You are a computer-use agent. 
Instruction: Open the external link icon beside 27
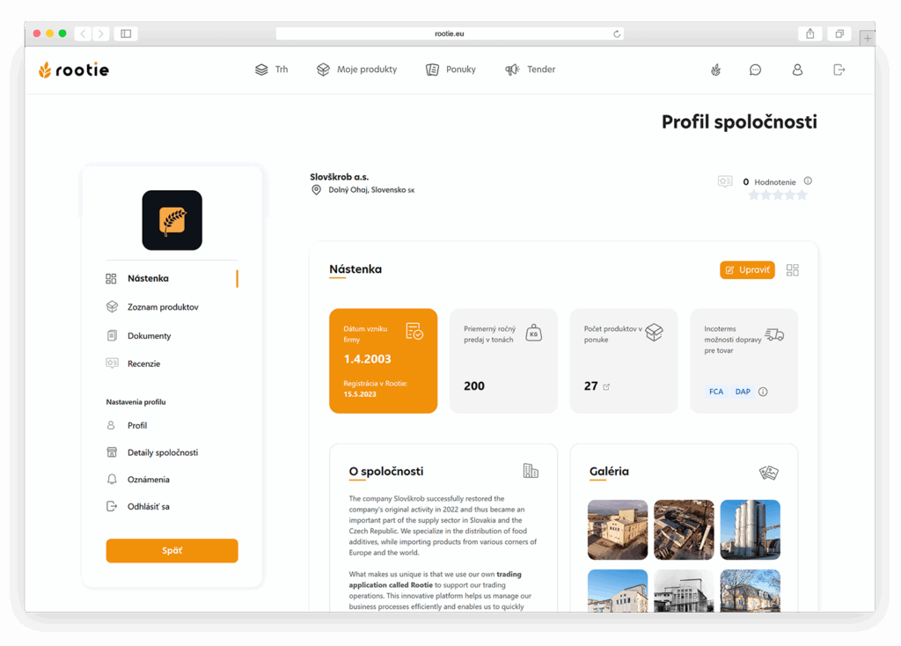(606, 386)
